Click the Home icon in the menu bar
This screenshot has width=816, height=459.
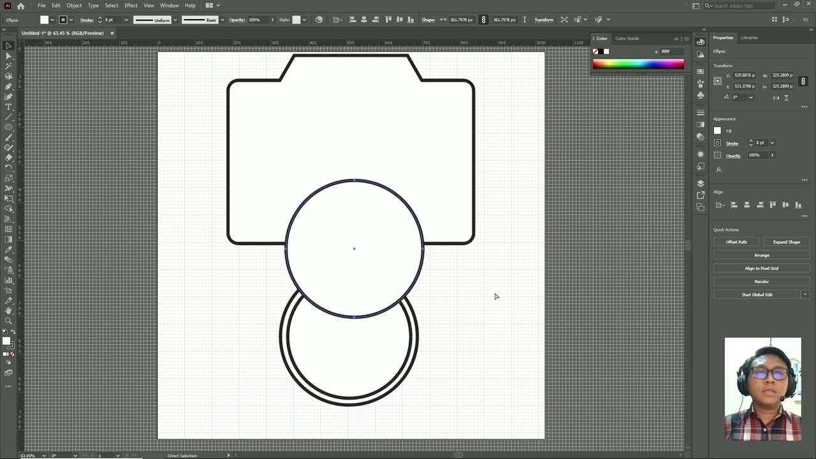click(21, 6)
